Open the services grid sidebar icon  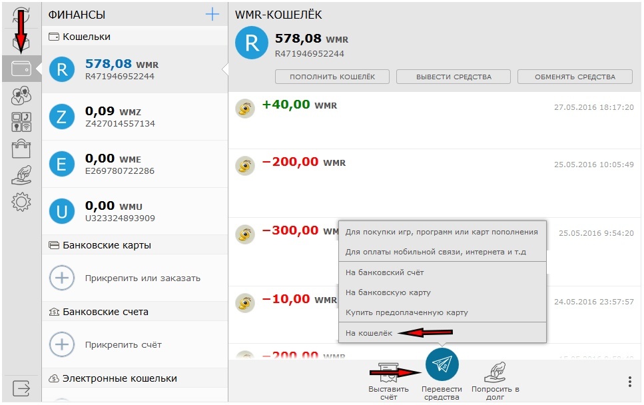[x=21, y=122]
